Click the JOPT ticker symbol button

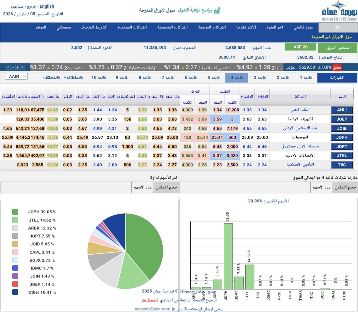pos(341,146)
